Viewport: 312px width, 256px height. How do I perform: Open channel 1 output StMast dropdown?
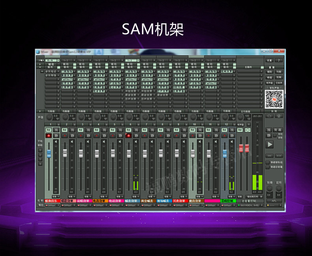(53, 205)
